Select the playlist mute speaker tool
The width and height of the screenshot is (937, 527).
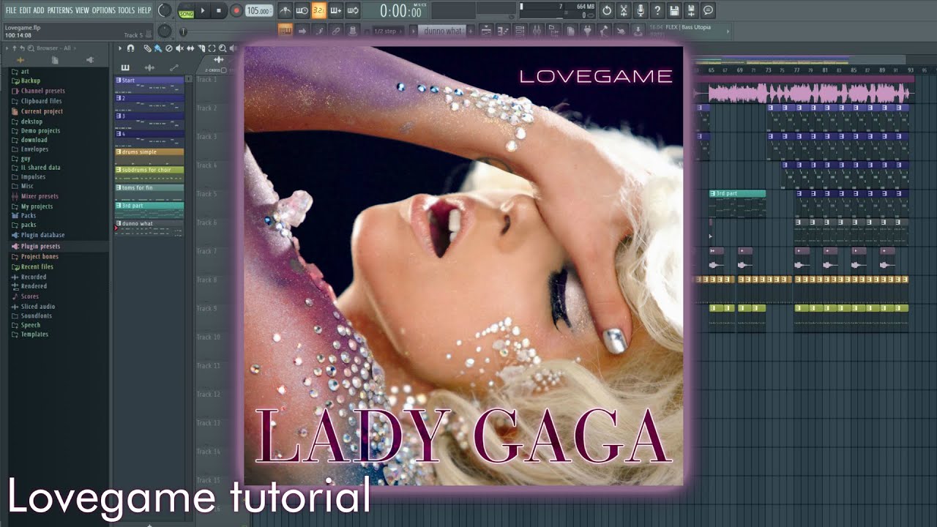[x=179, y=48]
